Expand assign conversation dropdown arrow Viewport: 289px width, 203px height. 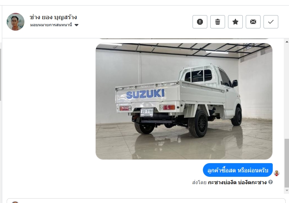[76, 25]
